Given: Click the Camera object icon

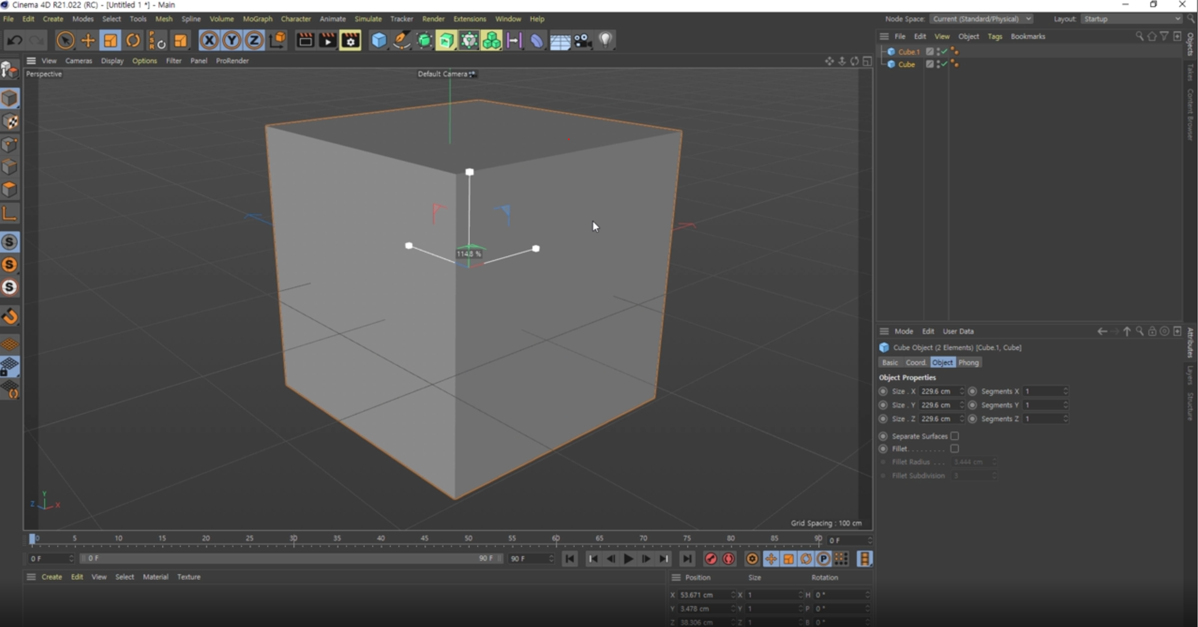Looking at the screenshot, I should click(x=583, y=41).
